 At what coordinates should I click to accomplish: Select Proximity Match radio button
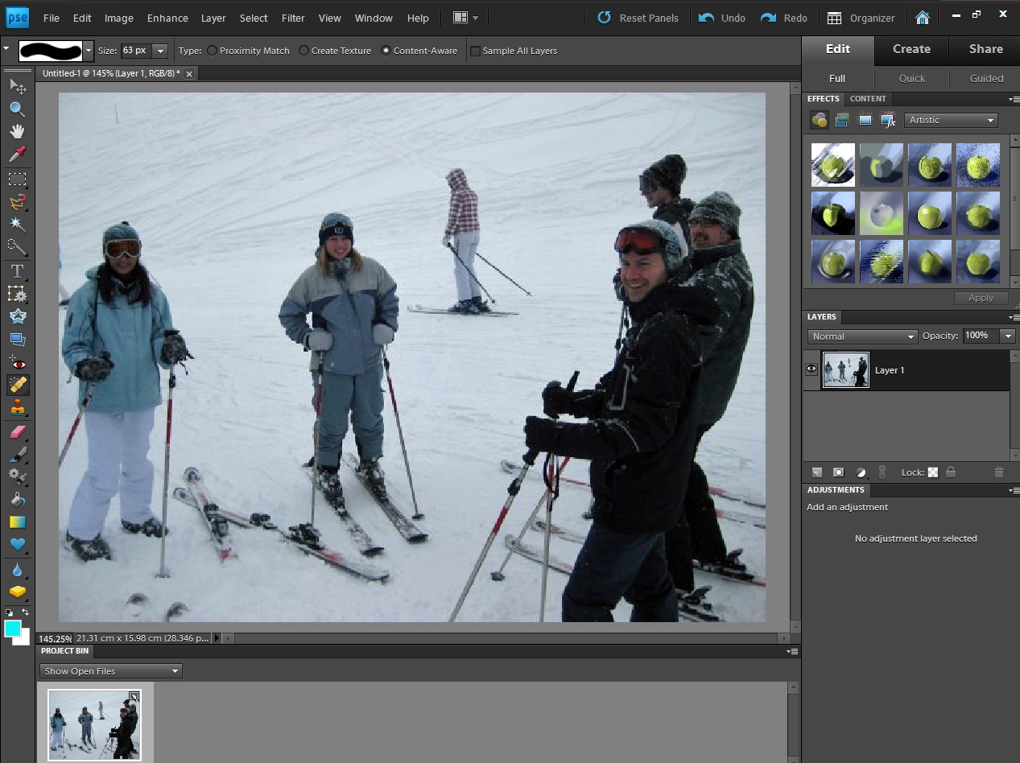click(213, 51)
